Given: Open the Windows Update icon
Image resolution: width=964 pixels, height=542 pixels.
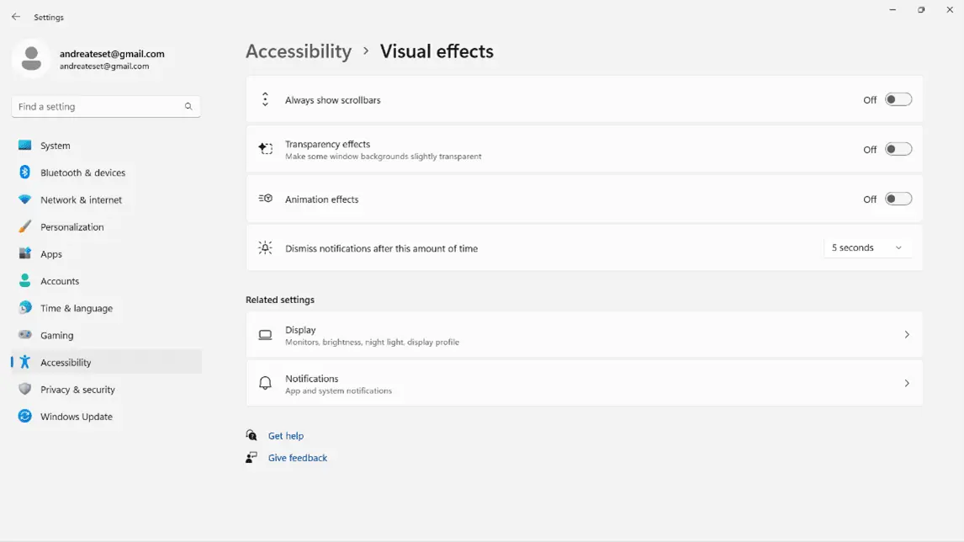Looking at the screenshot, I should point(24,416).
